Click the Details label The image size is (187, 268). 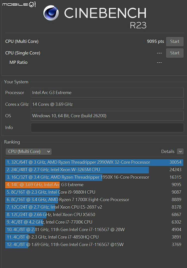168,151
